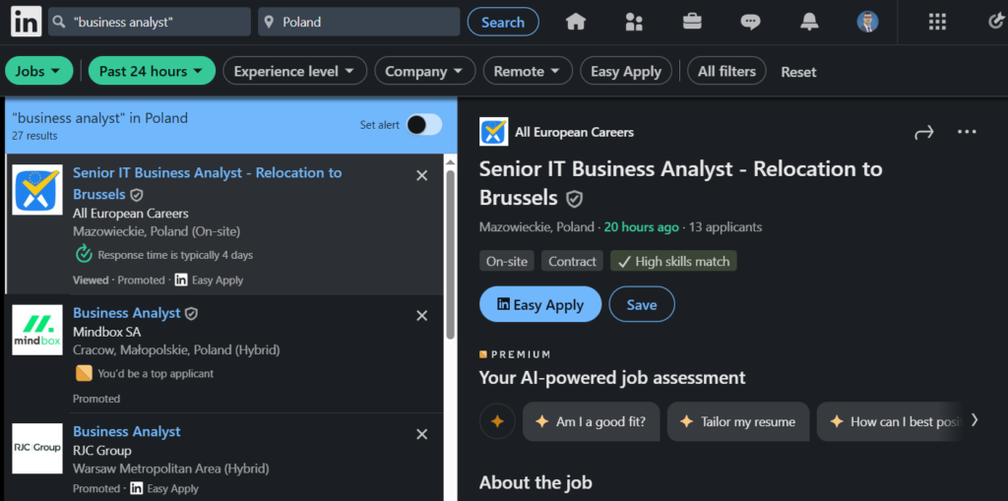Screen dimensions: 1008x501
Task: Click the "20 hours ago" posting time
Action: (x=641, y=227)
